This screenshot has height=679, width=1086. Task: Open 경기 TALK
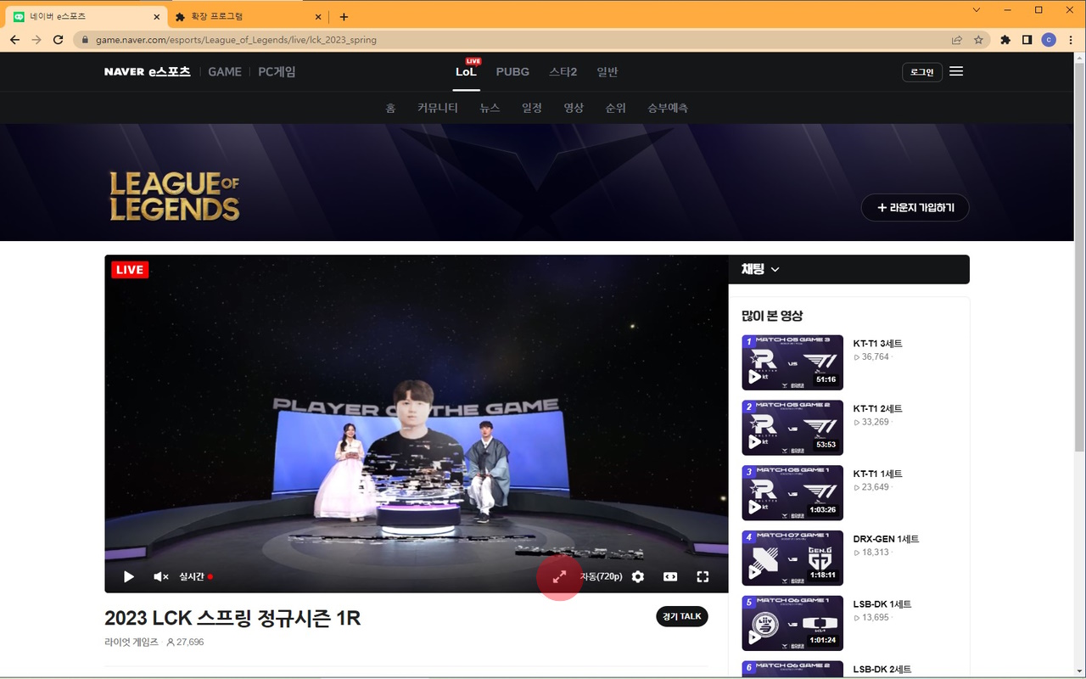coord(682,616)
